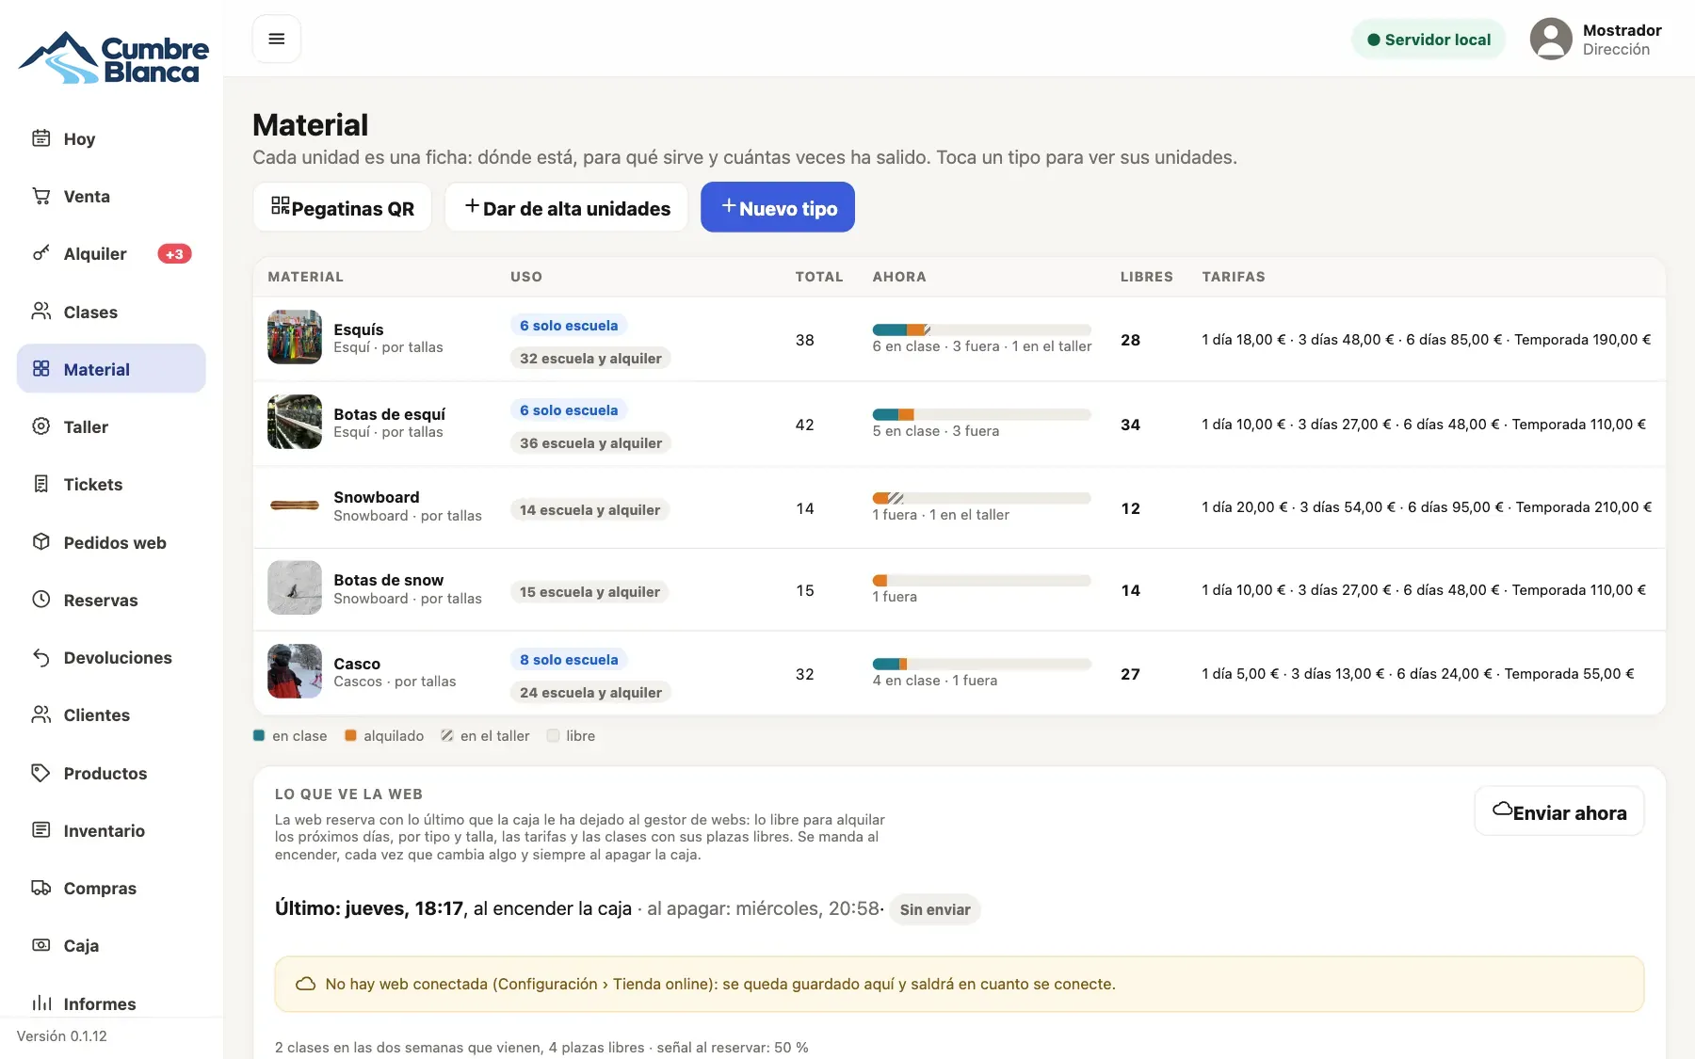The height and width of the screenshot is (1059, 1695).
Task: Click '14 escuela y alquiler' Snowboard tag
Action: pos(589,509)
